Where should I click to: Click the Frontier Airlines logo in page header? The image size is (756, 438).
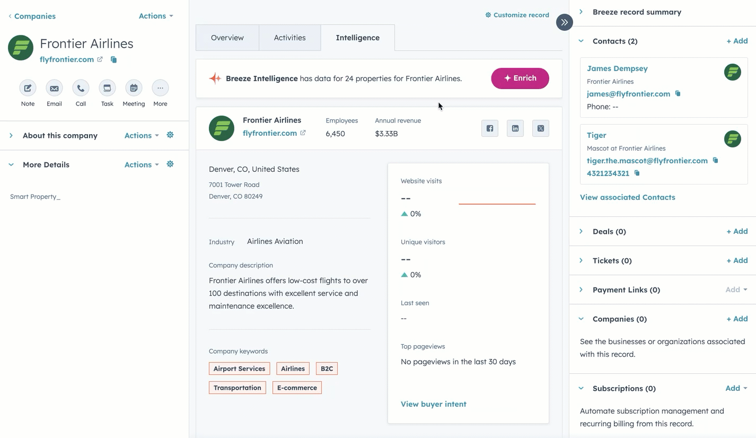[21, 48]
